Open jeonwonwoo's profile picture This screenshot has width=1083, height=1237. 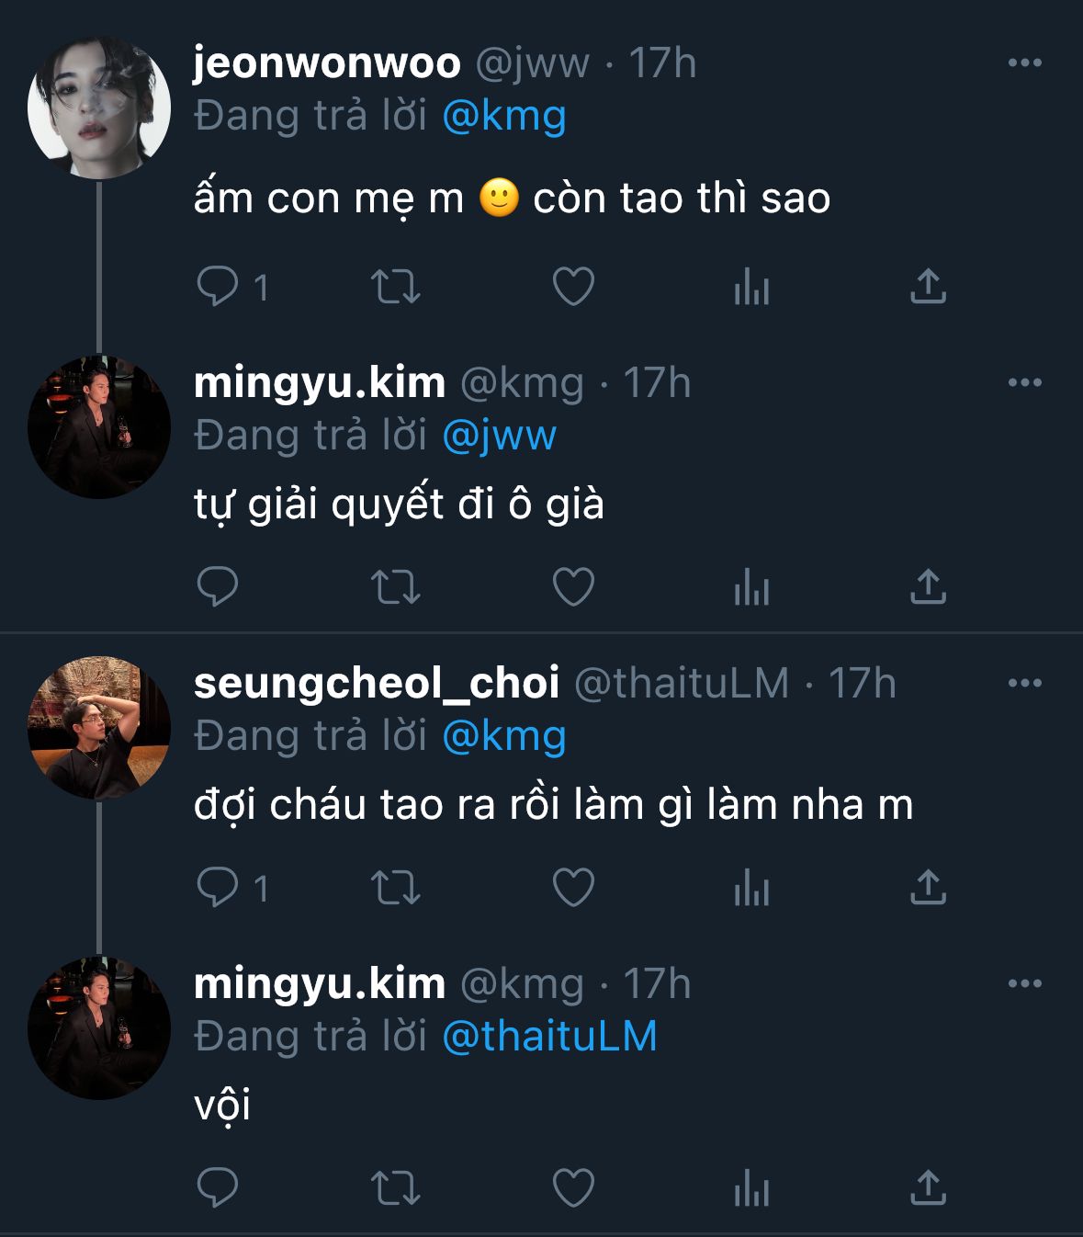99,108
